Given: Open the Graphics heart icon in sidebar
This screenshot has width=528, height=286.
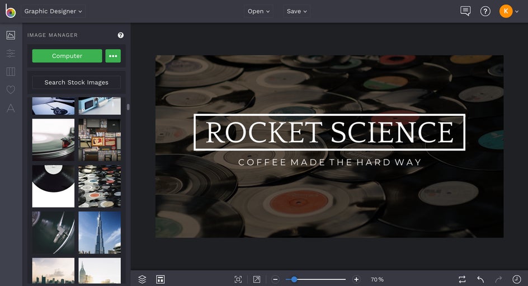Looking at the screenshot, I should point(11,90).
